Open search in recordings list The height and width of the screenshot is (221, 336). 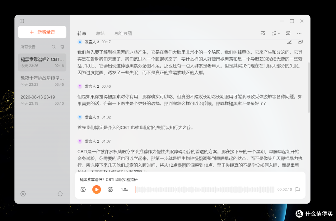pyautogui.click(x=54, y=47)
